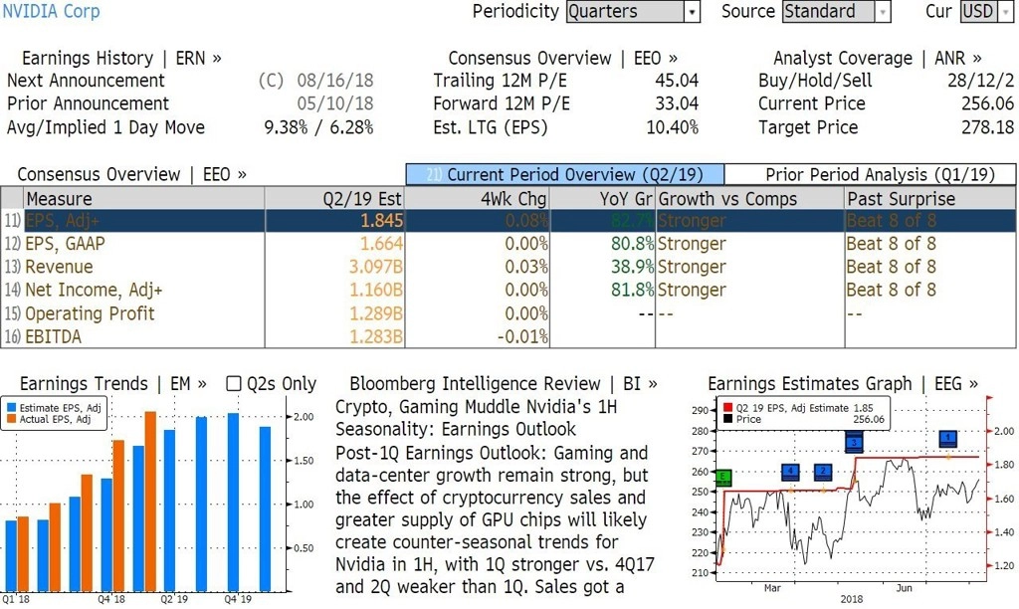Image resolution: width=1019 pixels, height=609 pixels.
Task: Click the Target Price value 278.18
Action: (x=987, y=127)
